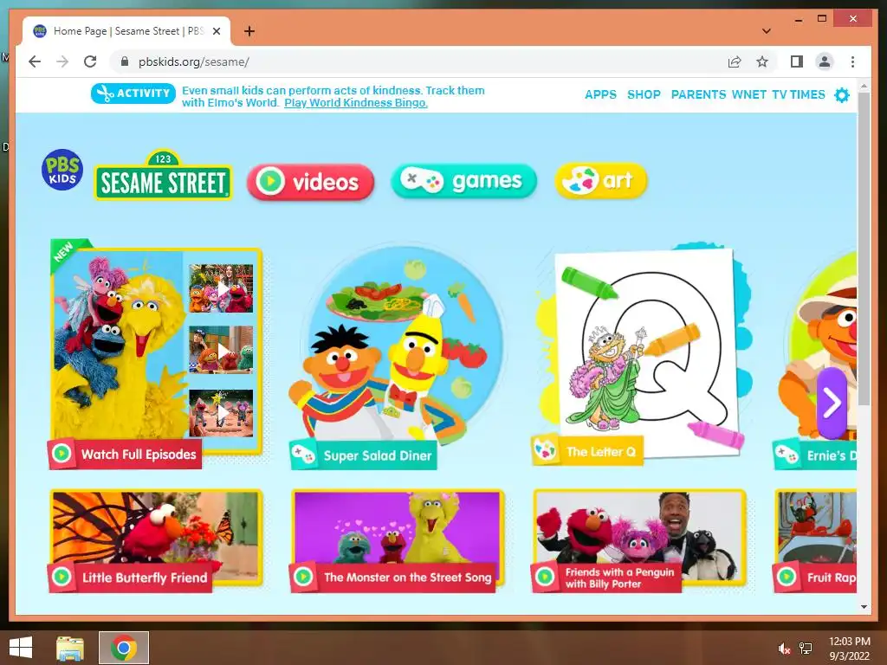This screenshot has width=887, height=665.
Task: Open the PBS Kids settings gear
Action: 842,95
